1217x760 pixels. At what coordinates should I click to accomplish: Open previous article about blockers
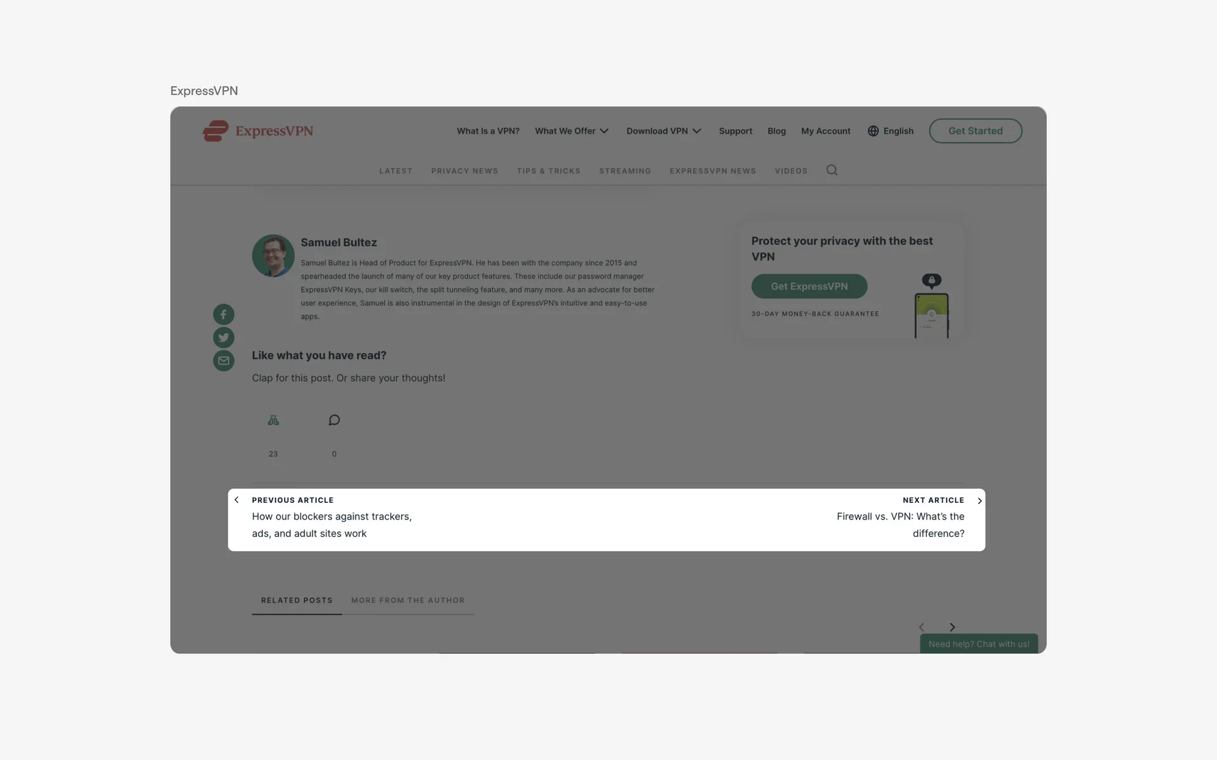[x=332, y=525]
